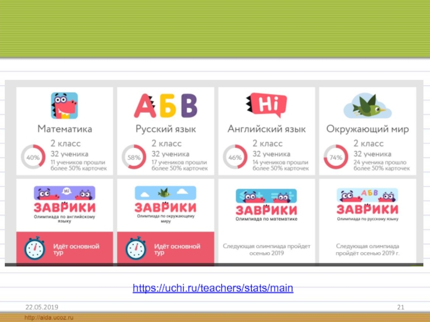This screenshot has height=322, width=430.
Task: Click 'Олимпиада по русскому языку' caption
Action: tap(368, 219)
